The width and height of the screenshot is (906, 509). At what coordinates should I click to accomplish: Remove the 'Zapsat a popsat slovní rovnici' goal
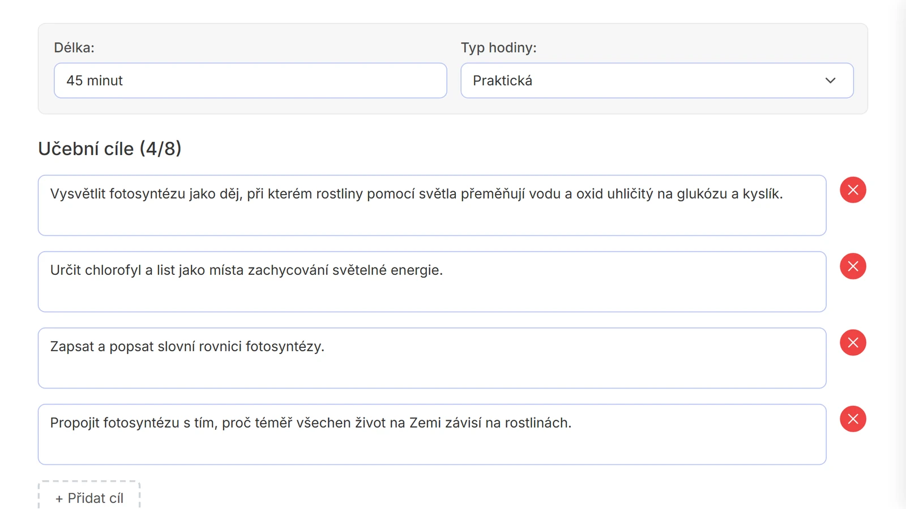tap(853, 343)
